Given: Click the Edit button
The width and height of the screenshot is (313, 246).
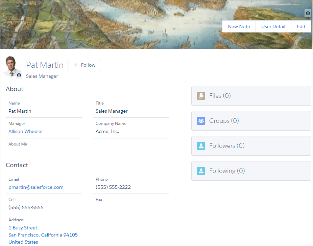Looking at the screenshot, I should 301,26.
